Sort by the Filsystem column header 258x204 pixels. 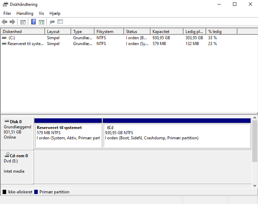click(x=109, y=31)
